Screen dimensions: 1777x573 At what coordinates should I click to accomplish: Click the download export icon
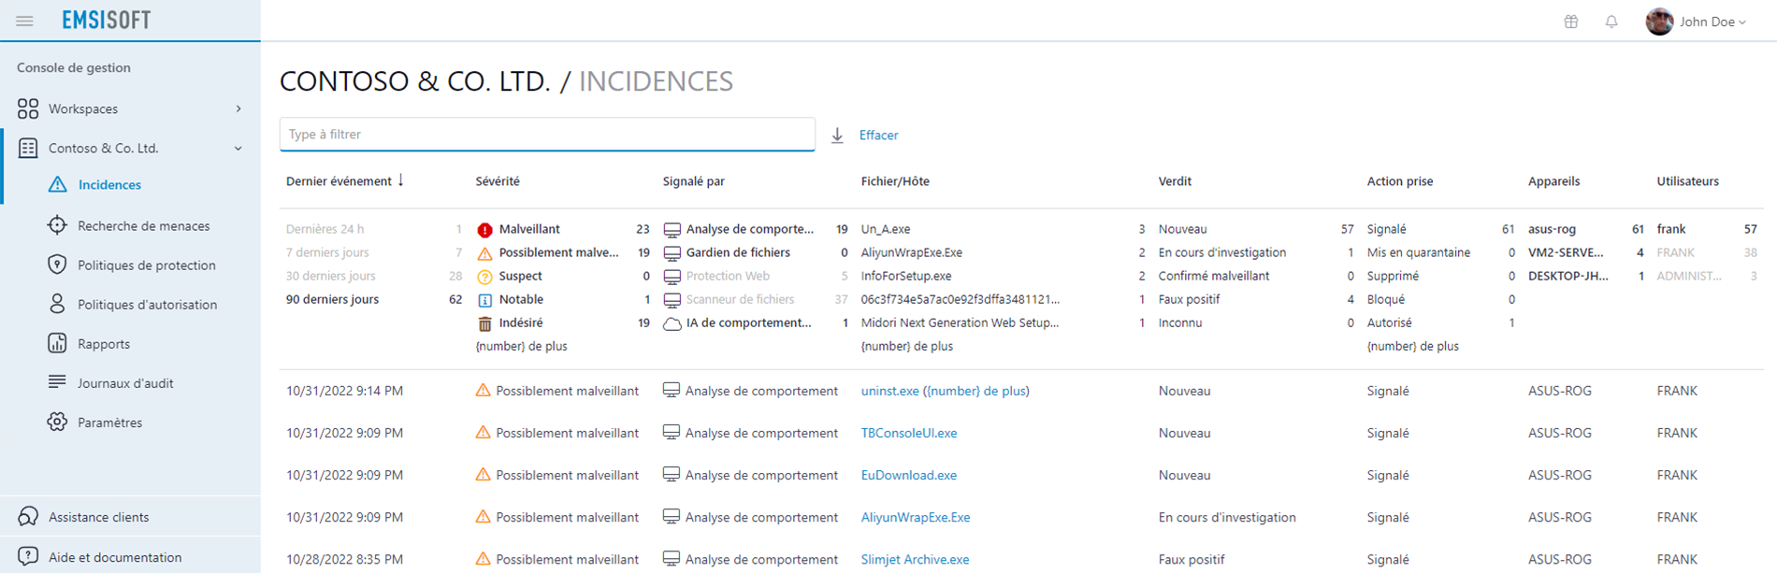point(837,136)
